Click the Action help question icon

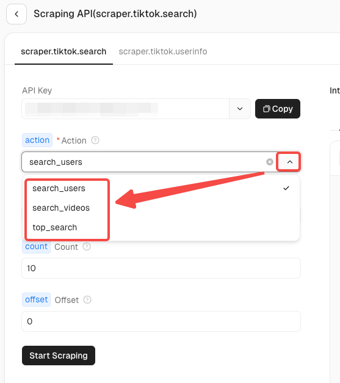click(x=95, y=140)
